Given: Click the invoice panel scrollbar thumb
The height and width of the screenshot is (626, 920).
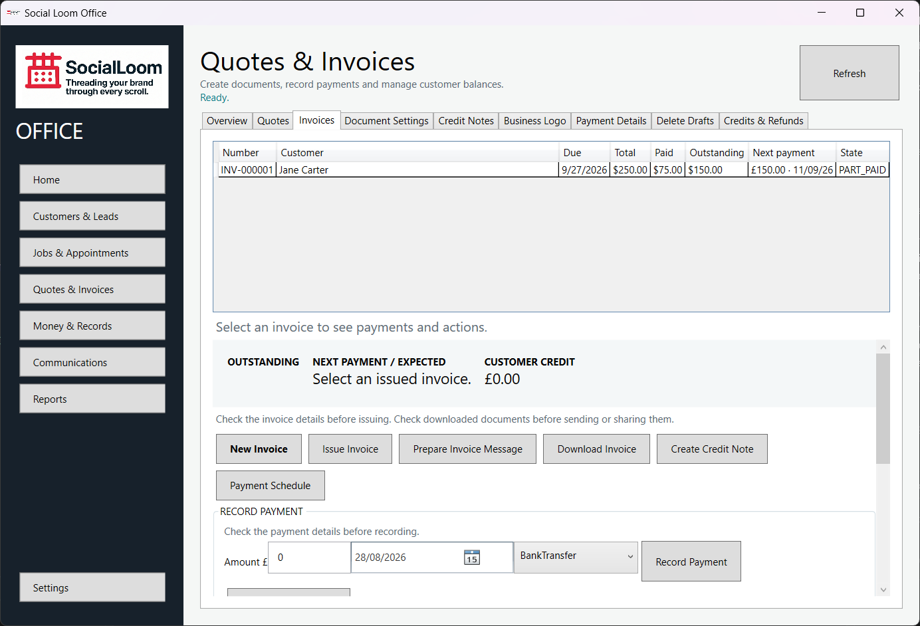Looking at the screenshot, I should click(883, 409).
